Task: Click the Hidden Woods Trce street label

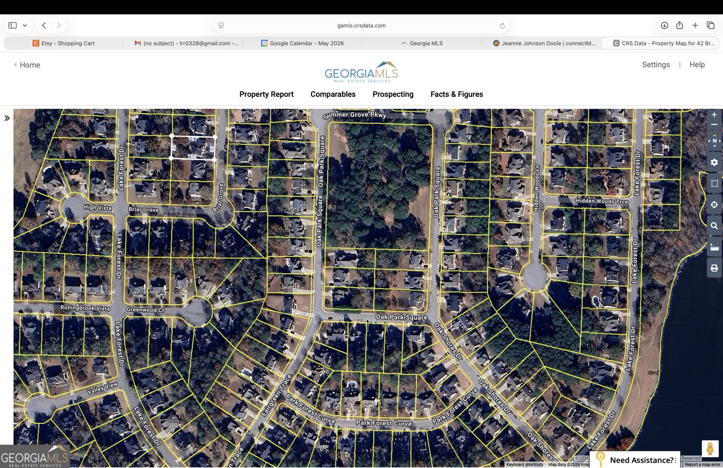Action: tap(601, 201)
